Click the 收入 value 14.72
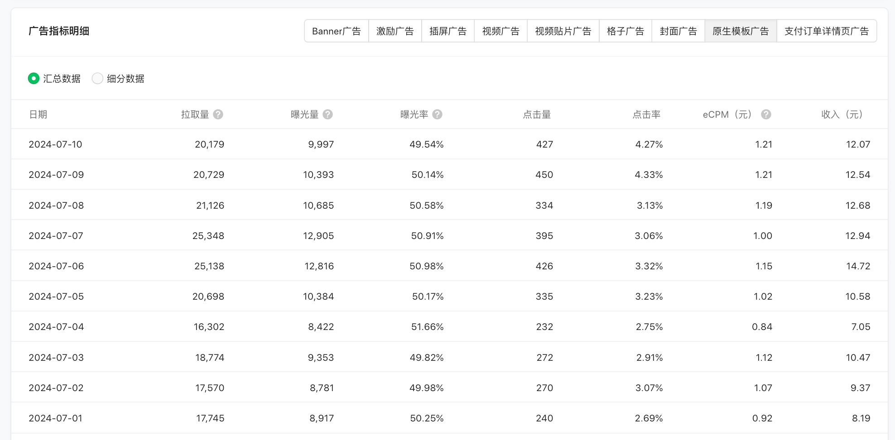The width and height of the screenshot is (895, 440). [x=858, y=266]
